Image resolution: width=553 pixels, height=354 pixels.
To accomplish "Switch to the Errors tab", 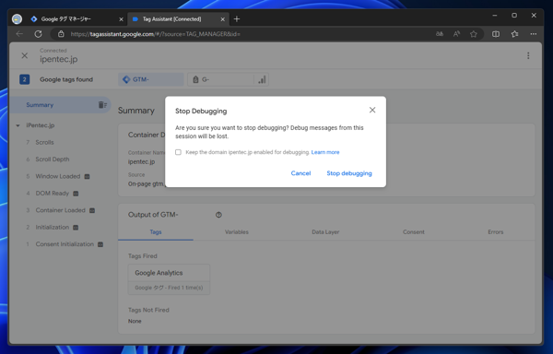I will 496,232.
